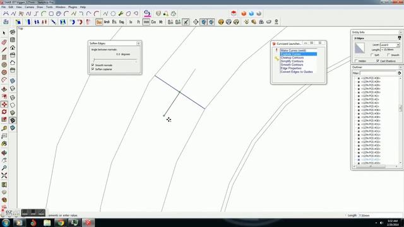
Task: Open the Edit menu
Action: 11,7
